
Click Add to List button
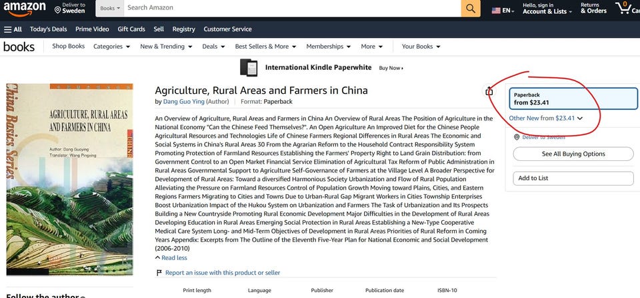coord(573,178)
